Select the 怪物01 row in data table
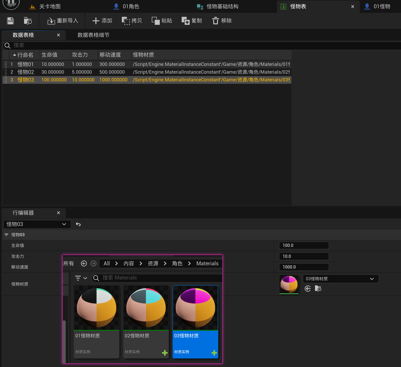The image size is (401, 367). coord(25,64)
